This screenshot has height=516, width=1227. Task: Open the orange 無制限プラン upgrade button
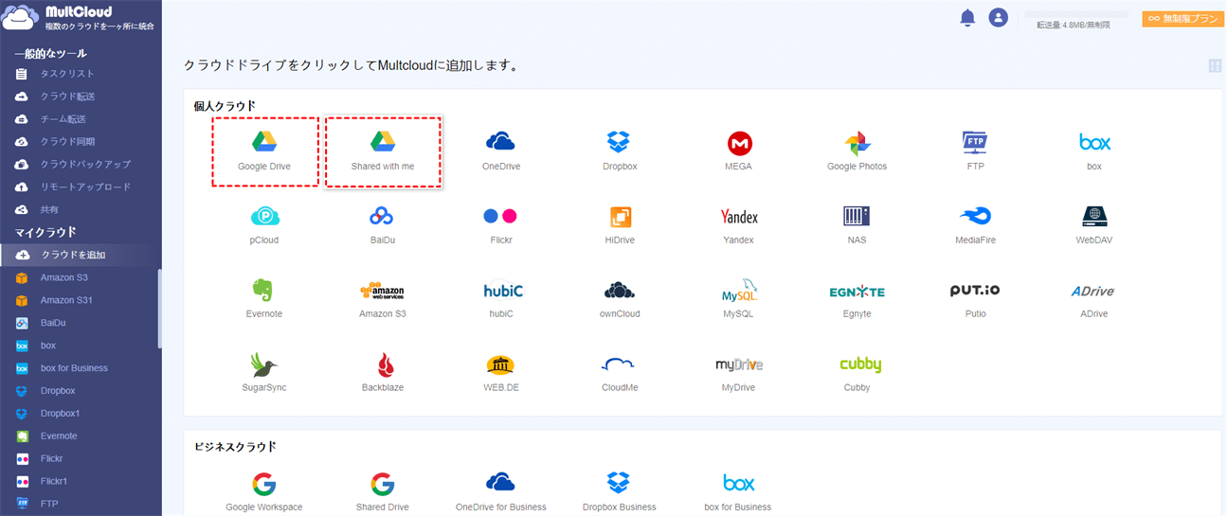[x=1183, y=18]
